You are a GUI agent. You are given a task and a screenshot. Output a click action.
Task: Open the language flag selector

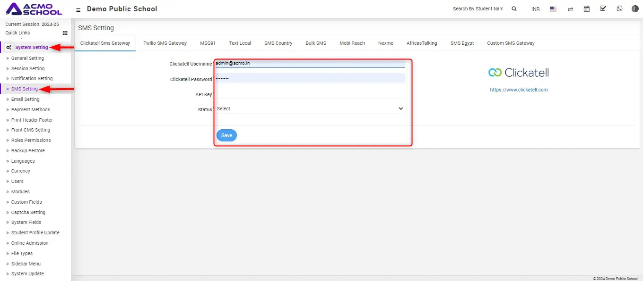pyautogui.click(x=553, y=9)
